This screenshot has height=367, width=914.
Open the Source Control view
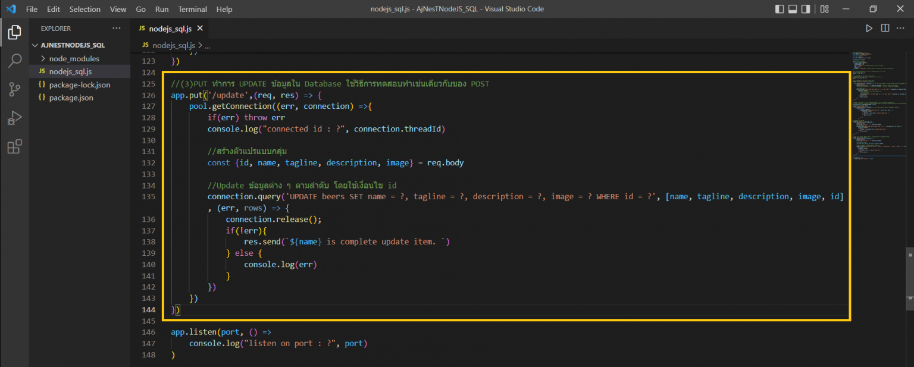click(x=14, y=89)
